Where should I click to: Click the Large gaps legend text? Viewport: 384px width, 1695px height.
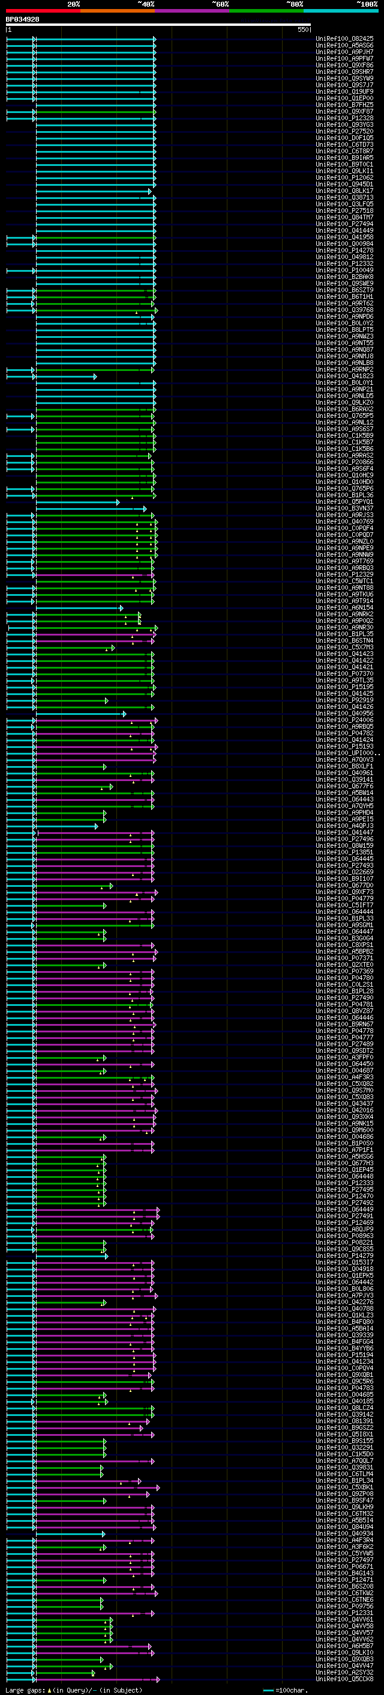(x=74, y=1690)
